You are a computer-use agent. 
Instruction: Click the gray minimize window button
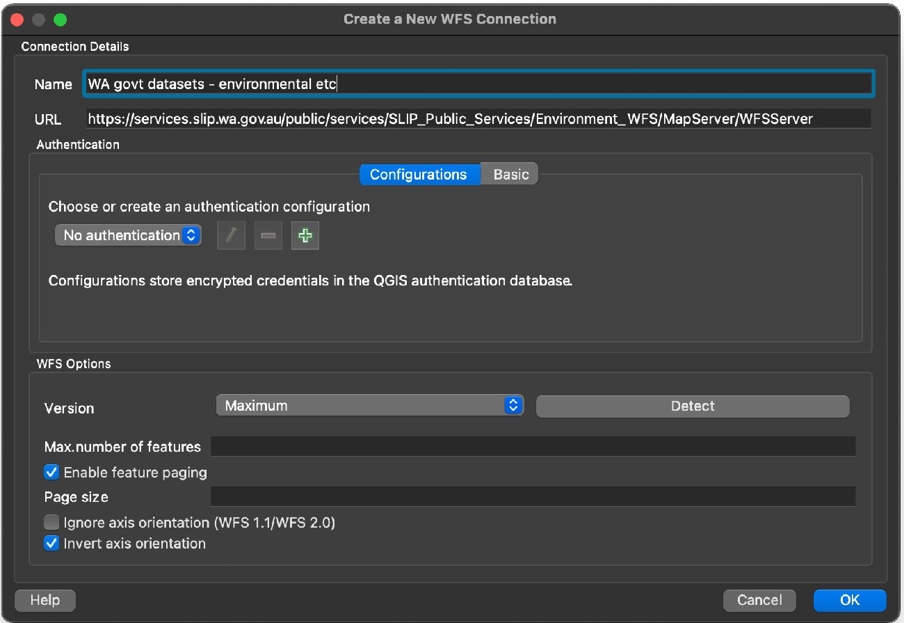pos(38,19)
